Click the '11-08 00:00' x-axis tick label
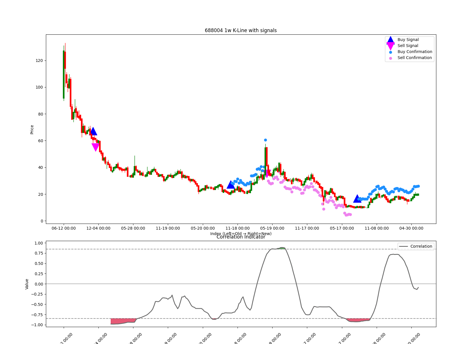The image size is (459, 344). (377, 228)
